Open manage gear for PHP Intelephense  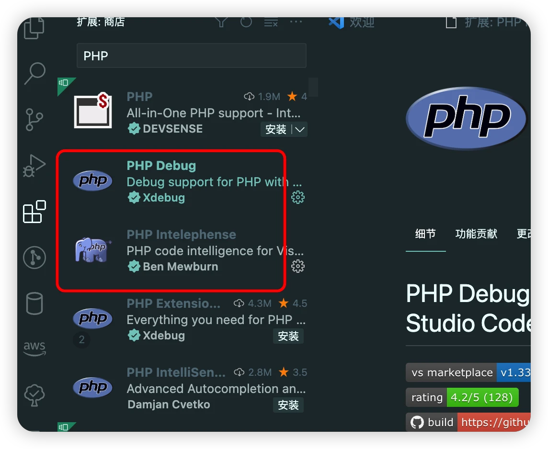(298, 267)
